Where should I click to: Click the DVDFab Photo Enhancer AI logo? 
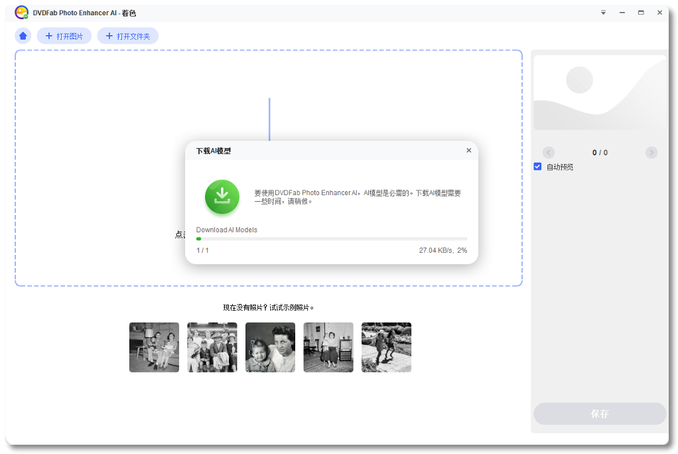pos(21,13)
